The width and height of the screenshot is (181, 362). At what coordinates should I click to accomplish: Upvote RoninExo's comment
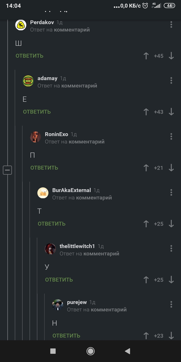pos(146,168)
